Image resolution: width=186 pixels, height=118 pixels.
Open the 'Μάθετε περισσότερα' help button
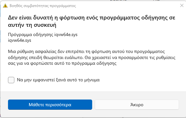coord(50,105)
